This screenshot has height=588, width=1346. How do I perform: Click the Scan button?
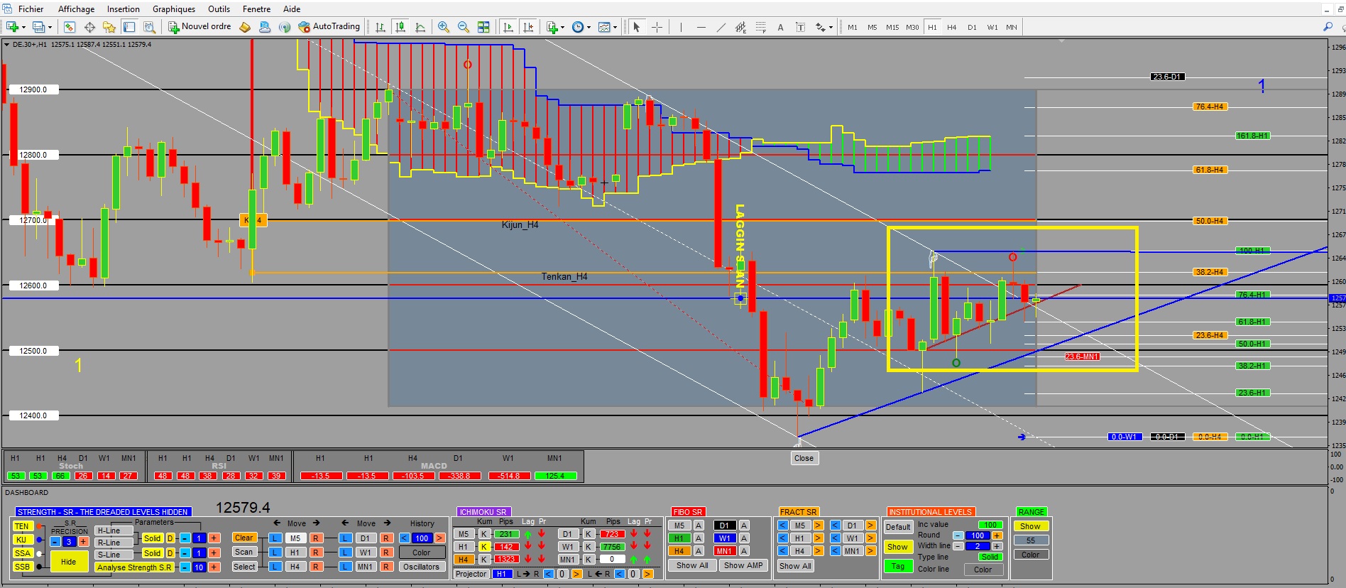point(244,552)
